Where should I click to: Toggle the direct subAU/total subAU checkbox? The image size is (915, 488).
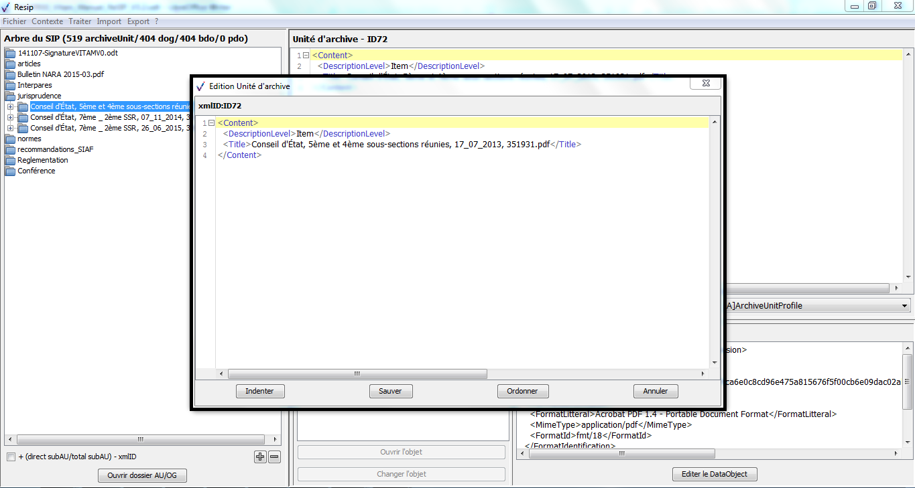click(11, 457)
